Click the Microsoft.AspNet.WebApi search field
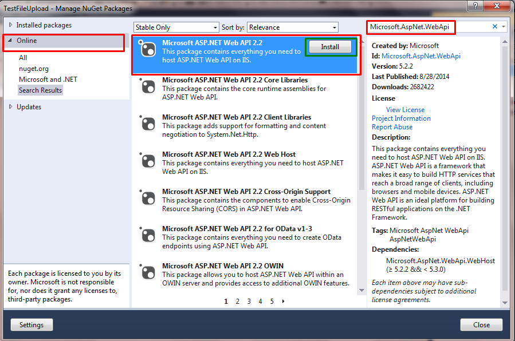 click(428, 26)
